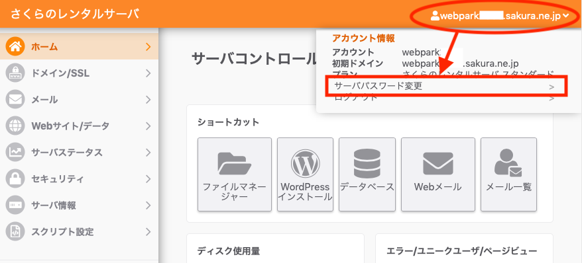The width and height of the screenshot is (582, 263).
Task: Click the Domain/SSL www lock icon
Action: 15,73
